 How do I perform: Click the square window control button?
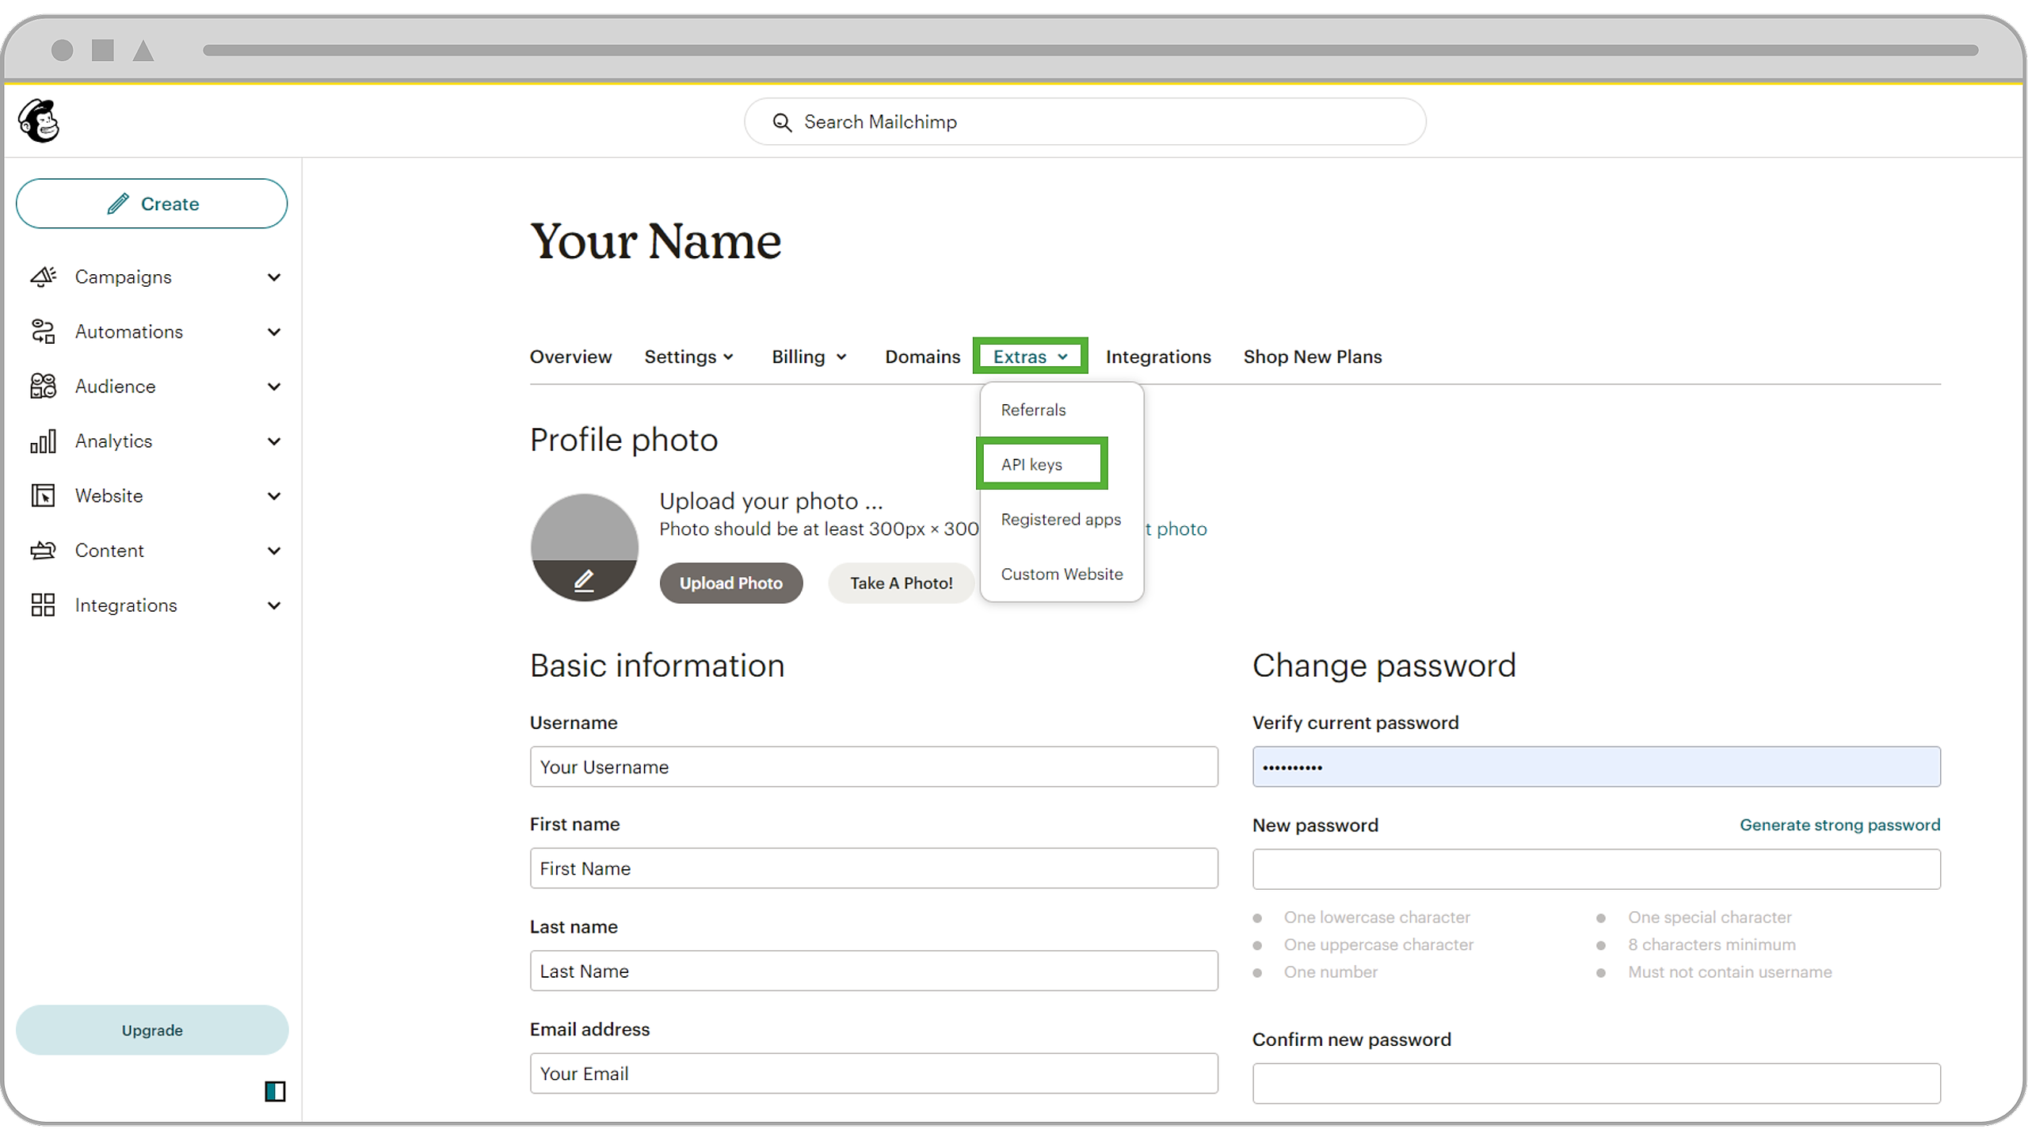click(x=103, y=50)
